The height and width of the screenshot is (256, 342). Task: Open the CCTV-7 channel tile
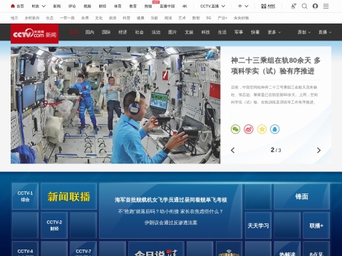(x=83, y=249)
